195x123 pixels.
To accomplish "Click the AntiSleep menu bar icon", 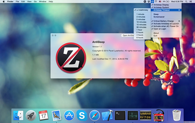I will pyautogui.click(x=152, y=2).
